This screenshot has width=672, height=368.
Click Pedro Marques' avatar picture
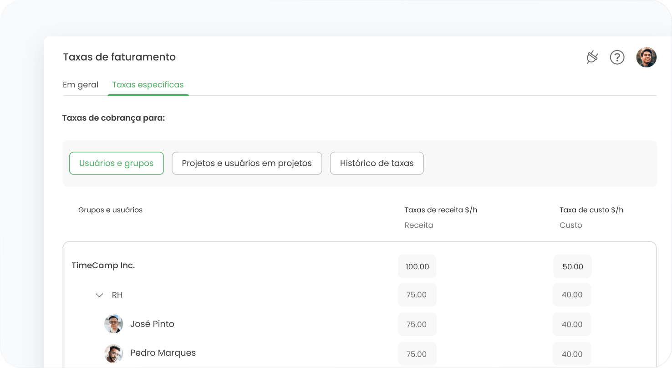point(113,353)
